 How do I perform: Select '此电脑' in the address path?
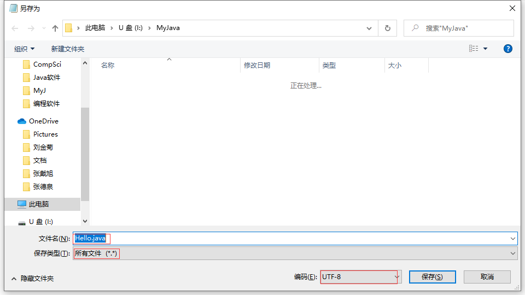(95, 28)
